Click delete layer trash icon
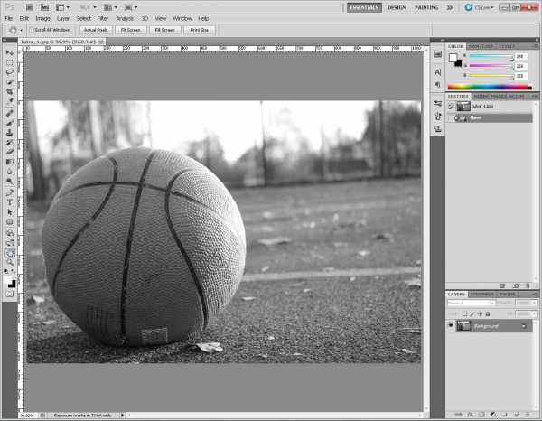This screenshot has width=542, height=421. point(528,414)
